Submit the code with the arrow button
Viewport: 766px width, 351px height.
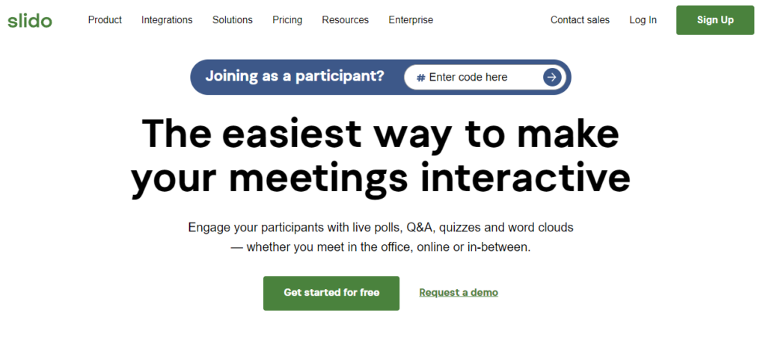pos(552,77)
